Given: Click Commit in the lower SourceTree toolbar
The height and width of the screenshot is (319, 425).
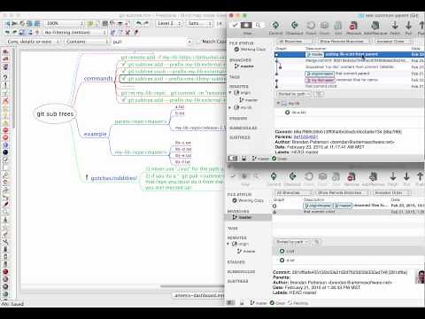Looking at the screenshot, I should coord(274,179).
